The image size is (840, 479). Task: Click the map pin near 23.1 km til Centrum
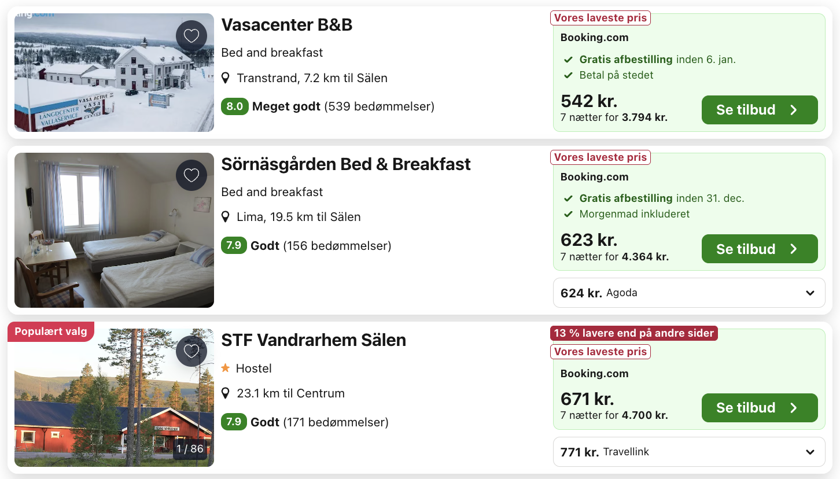pos(226,393)
